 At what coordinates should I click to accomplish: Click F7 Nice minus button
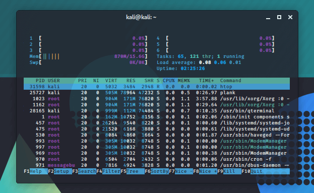(x=181, y=171)
